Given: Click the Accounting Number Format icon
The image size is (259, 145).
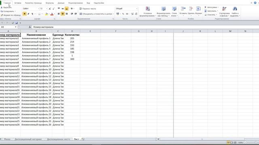Looking at the screenshot, I should pos(118,14).
